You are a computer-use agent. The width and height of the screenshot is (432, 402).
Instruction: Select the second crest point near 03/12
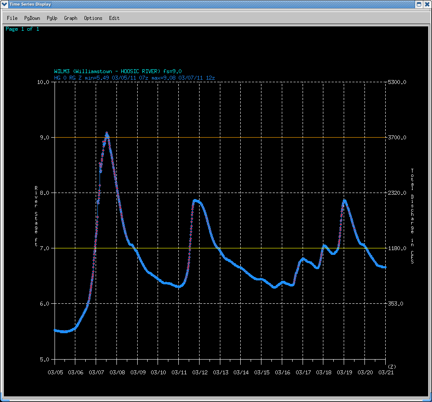point(196,200)
